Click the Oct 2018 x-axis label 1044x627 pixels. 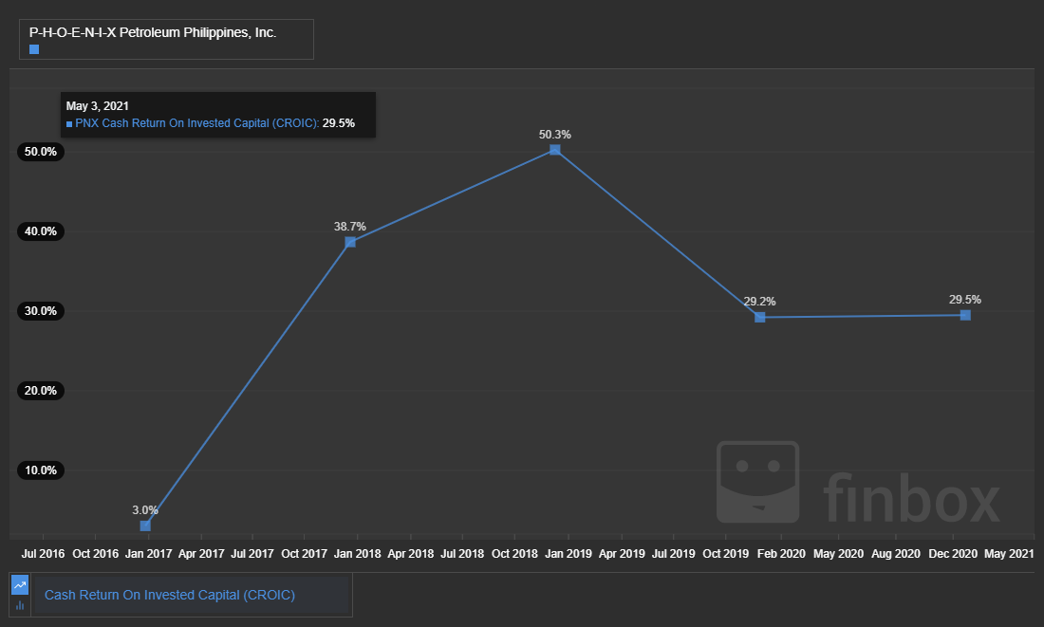(x=514, y=554)
